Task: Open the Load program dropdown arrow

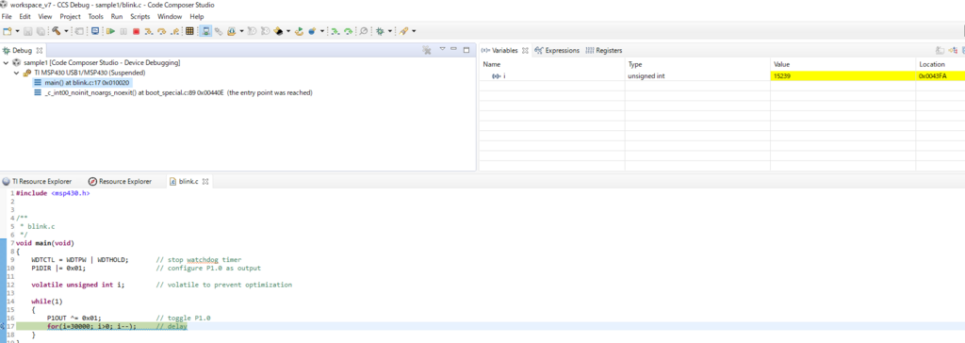Action: point(241,31)
